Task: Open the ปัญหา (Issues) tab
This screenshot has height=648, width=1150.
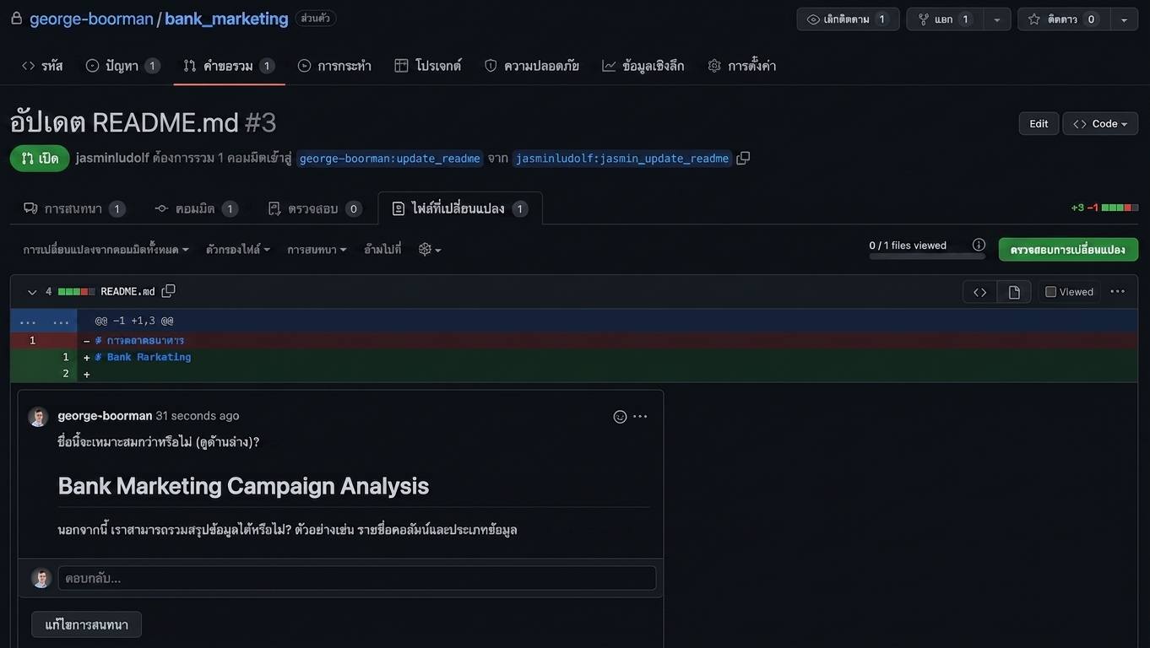Action: point(122,66)
